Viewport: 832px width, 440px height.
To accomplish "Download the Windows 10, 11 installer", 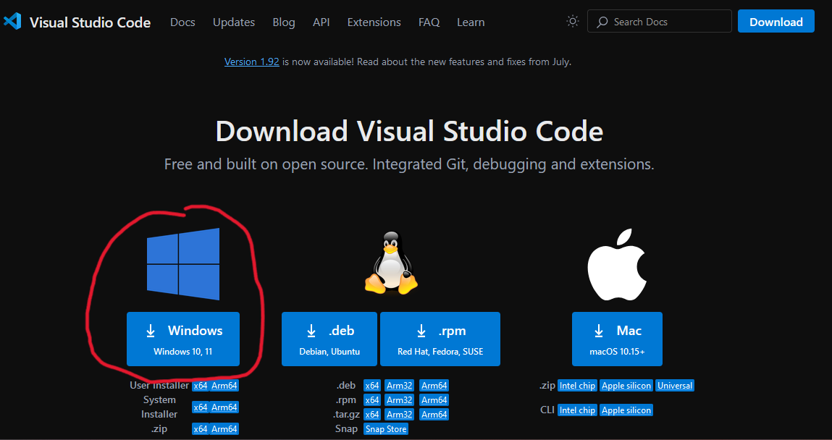I will (183, 339).
